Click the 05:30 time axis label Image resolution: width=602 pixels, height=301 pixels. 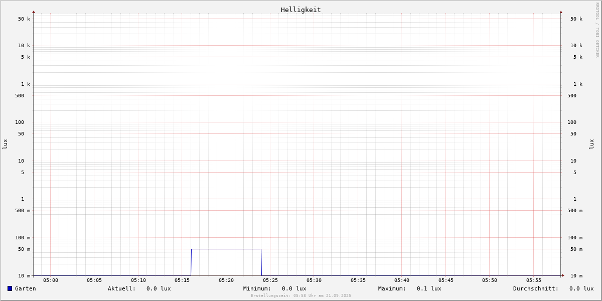pyautogui.click(x=314, y=280)
